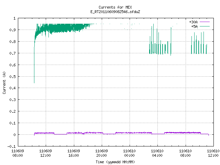Click x-axis label 110609 20:00
Screen dimensions: 220x165
coord(101,153)
